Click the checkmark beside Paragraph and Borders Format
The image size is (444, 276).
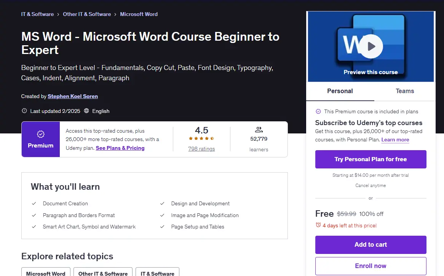tap(34, 215)
